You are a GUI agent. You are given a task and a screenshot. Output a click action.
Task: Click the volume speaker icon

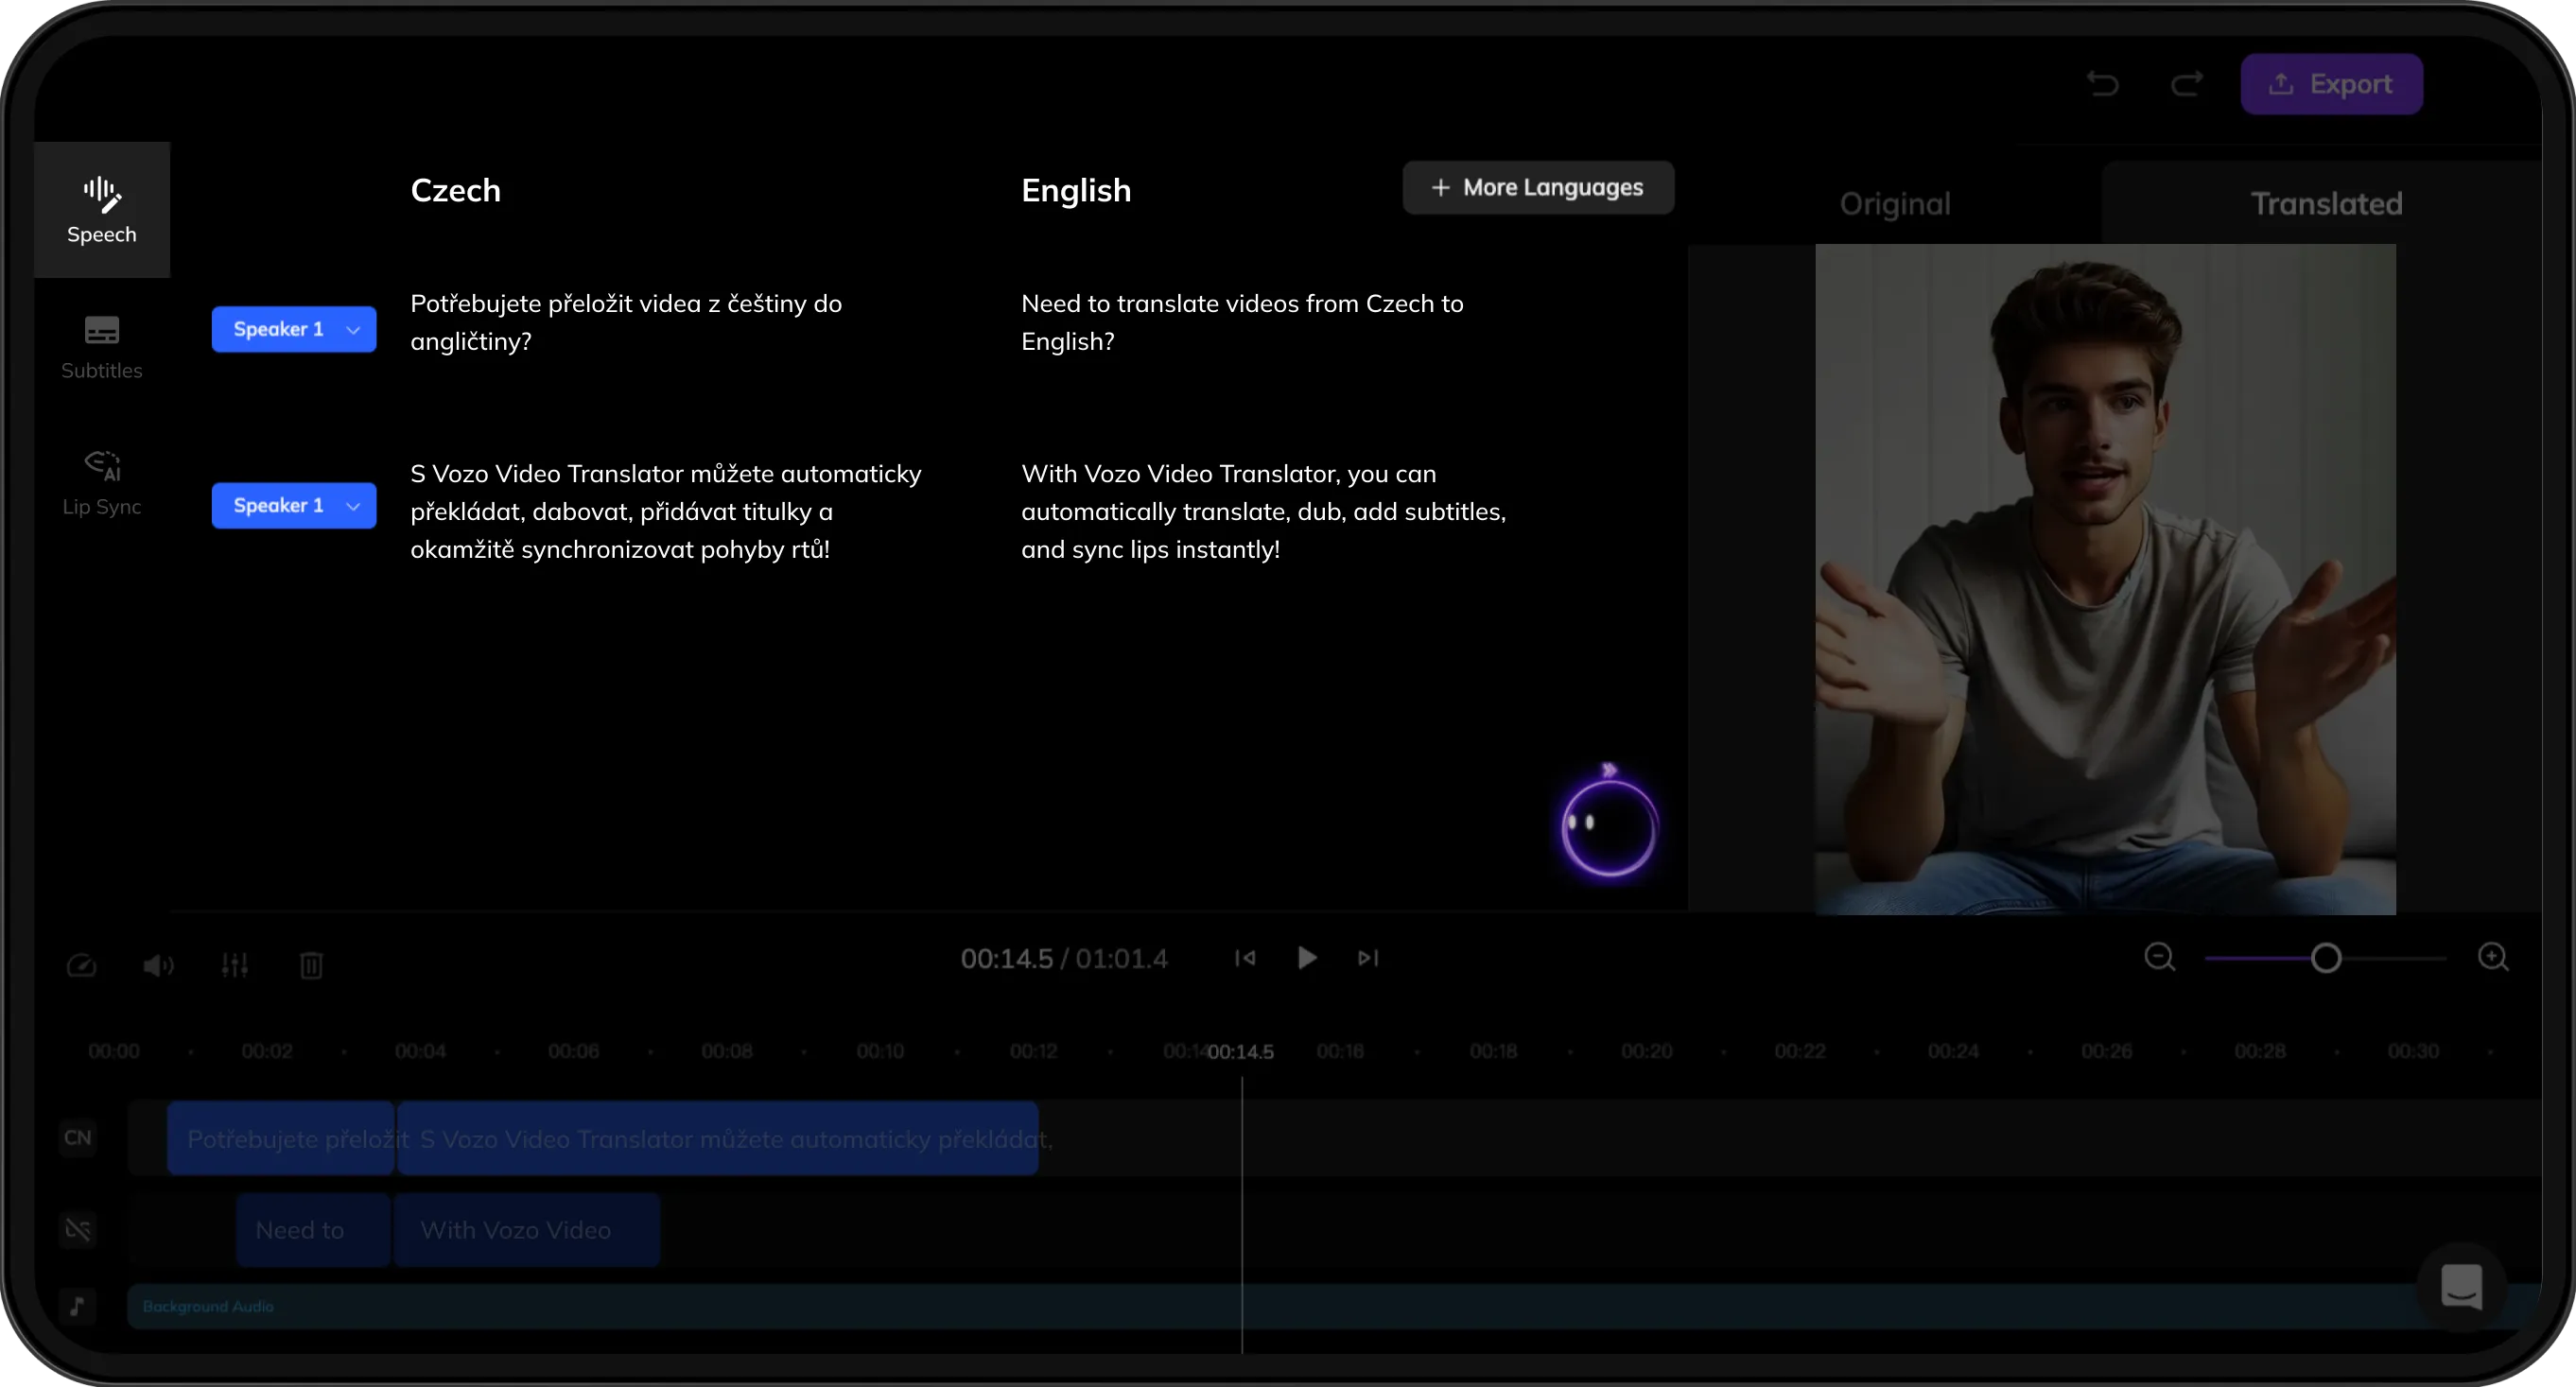[x=158, y=965]
